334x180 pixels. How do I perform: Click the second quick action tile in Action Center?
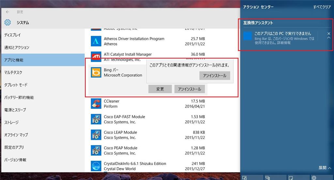tap(275, 178)
